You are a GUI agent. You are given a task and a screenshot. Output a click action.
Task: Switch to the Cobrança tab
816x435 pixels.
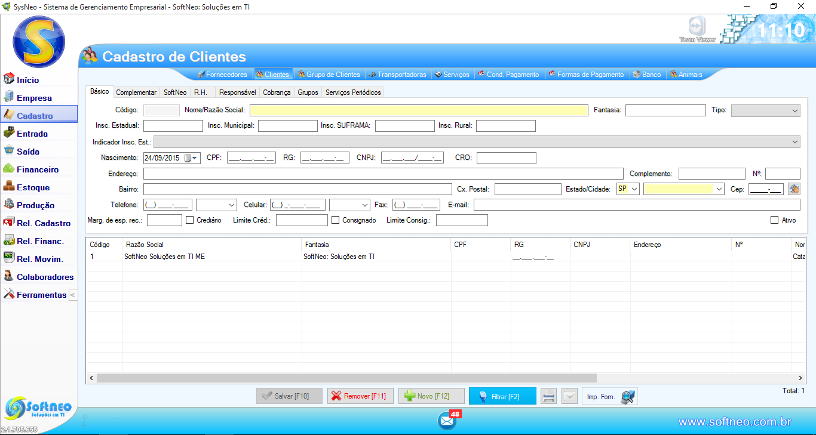(x=277, y=92)
